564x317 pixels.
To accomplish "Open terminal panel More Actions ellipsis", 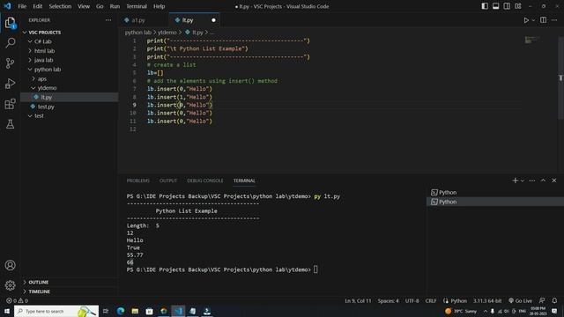I will (x=532, y=181).
